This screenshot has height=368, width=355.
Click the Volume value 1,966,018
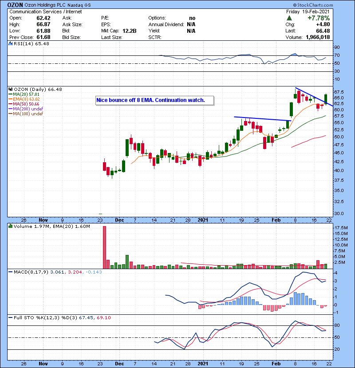(x=318, y=37)
